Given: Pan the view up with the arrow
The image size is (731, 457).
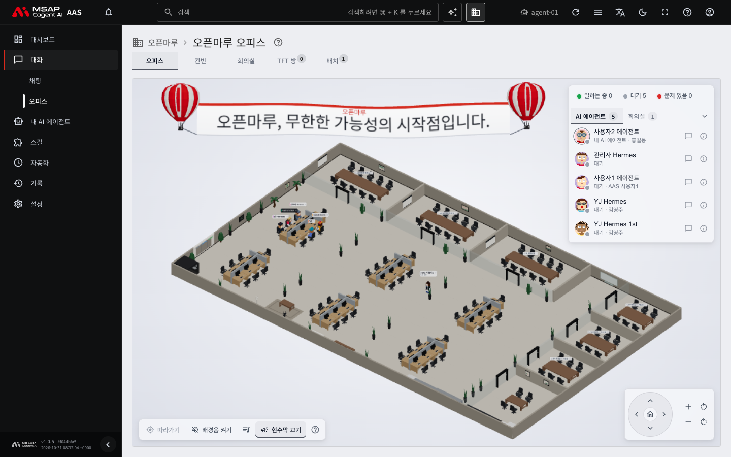Looking at the screenshot, I should [650, 401].
